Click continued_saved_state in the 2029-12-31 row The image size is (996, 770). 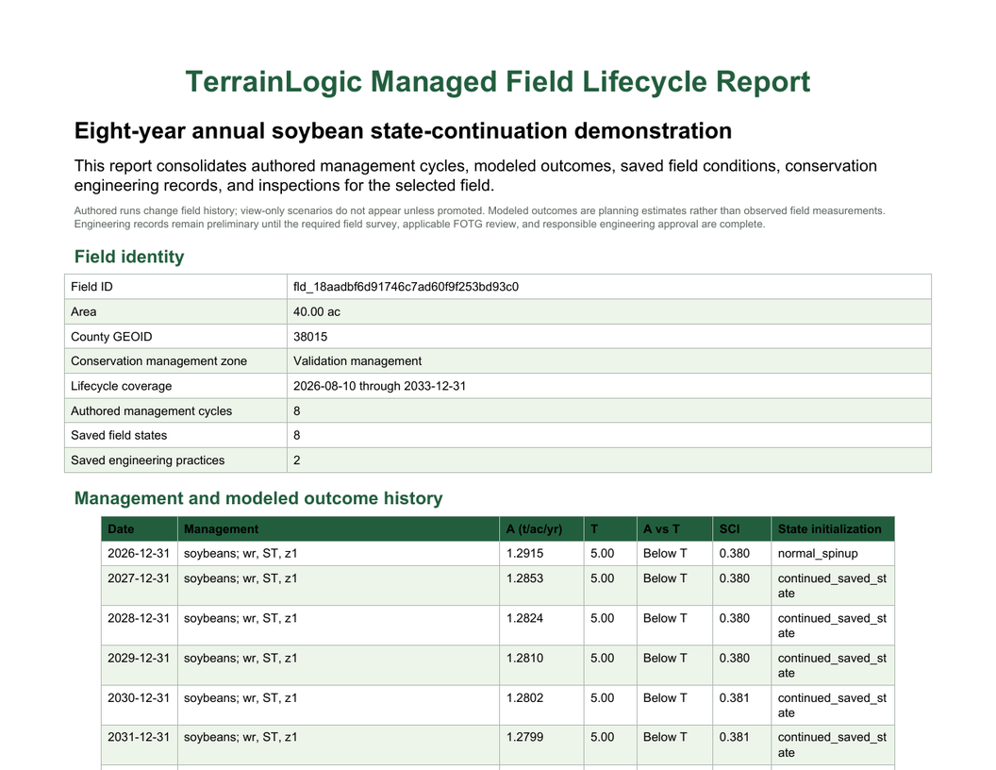pyautogui.click(x=832, y=665)
